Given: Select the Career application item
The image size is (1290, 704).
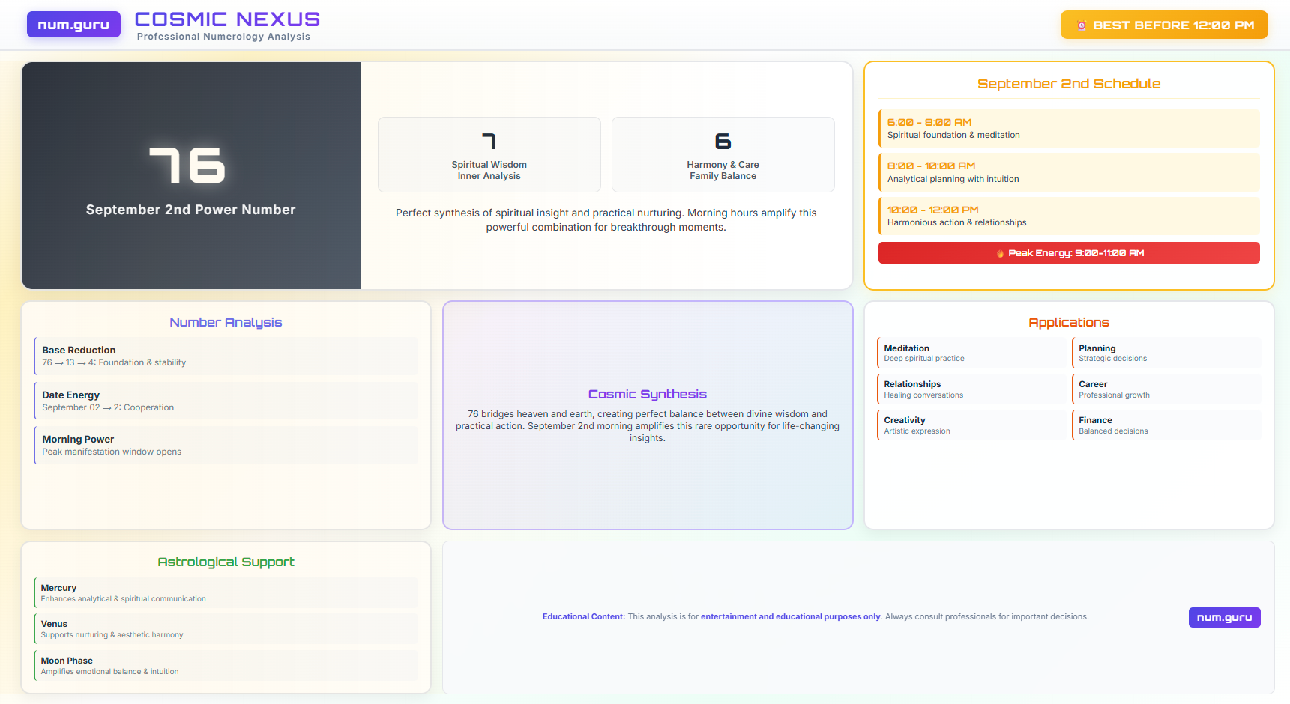Looking at the screenshot, I should [x=1166, y=389].
